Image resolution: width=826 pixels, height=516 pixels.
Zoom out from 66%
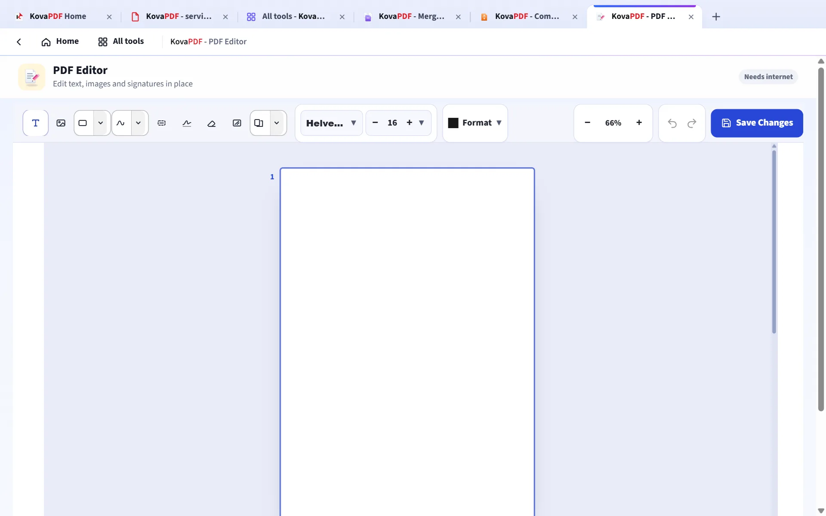pos(587,123)
